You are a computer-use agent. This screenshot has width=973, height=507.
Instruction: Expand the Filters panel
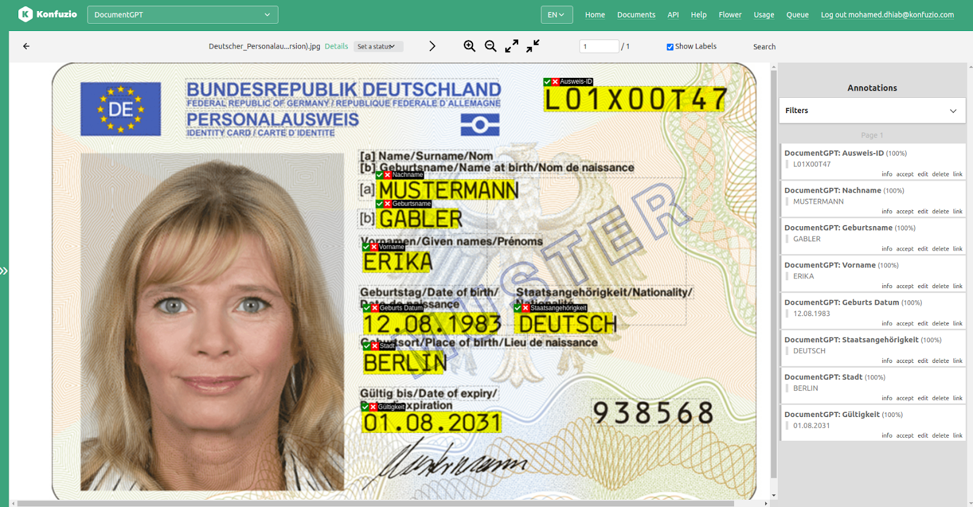pyautogui.click(x=872, y=111)
